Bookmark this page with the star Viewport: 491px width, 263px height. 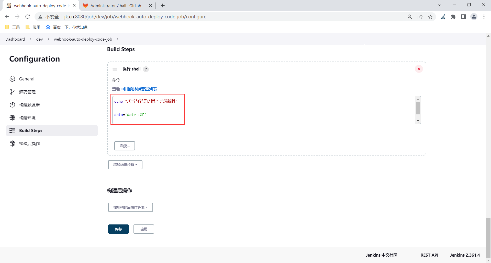pyautogui.click(x=430, y=17)
